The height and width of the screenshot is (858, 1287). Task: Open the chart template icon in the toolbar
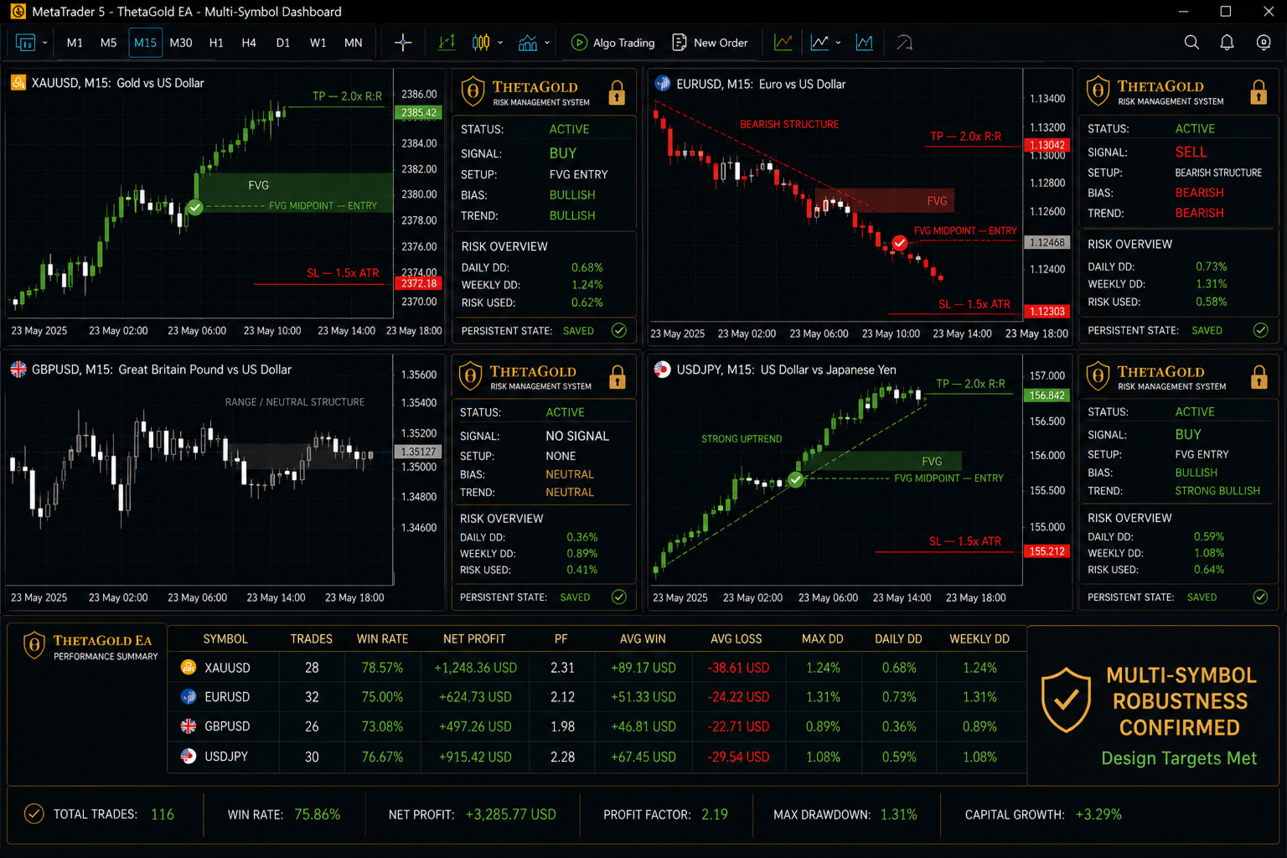pyautogui.click(x=25, y=43)
